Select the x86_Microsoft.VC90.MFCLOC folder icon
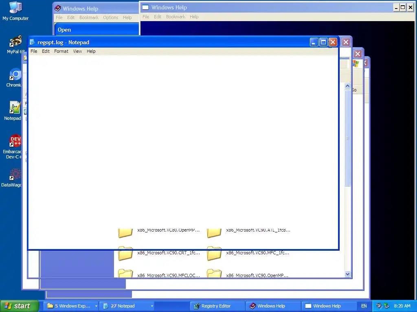 (125, 273)
